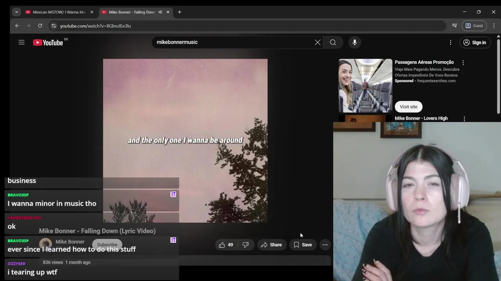Like the video with thumbs up

[226, 245]
